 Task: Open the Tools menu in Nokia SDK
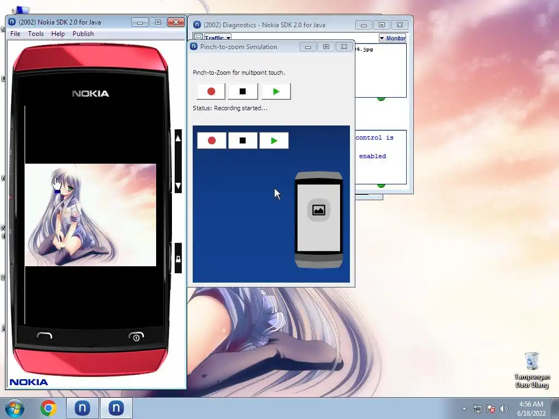point(35,33)
